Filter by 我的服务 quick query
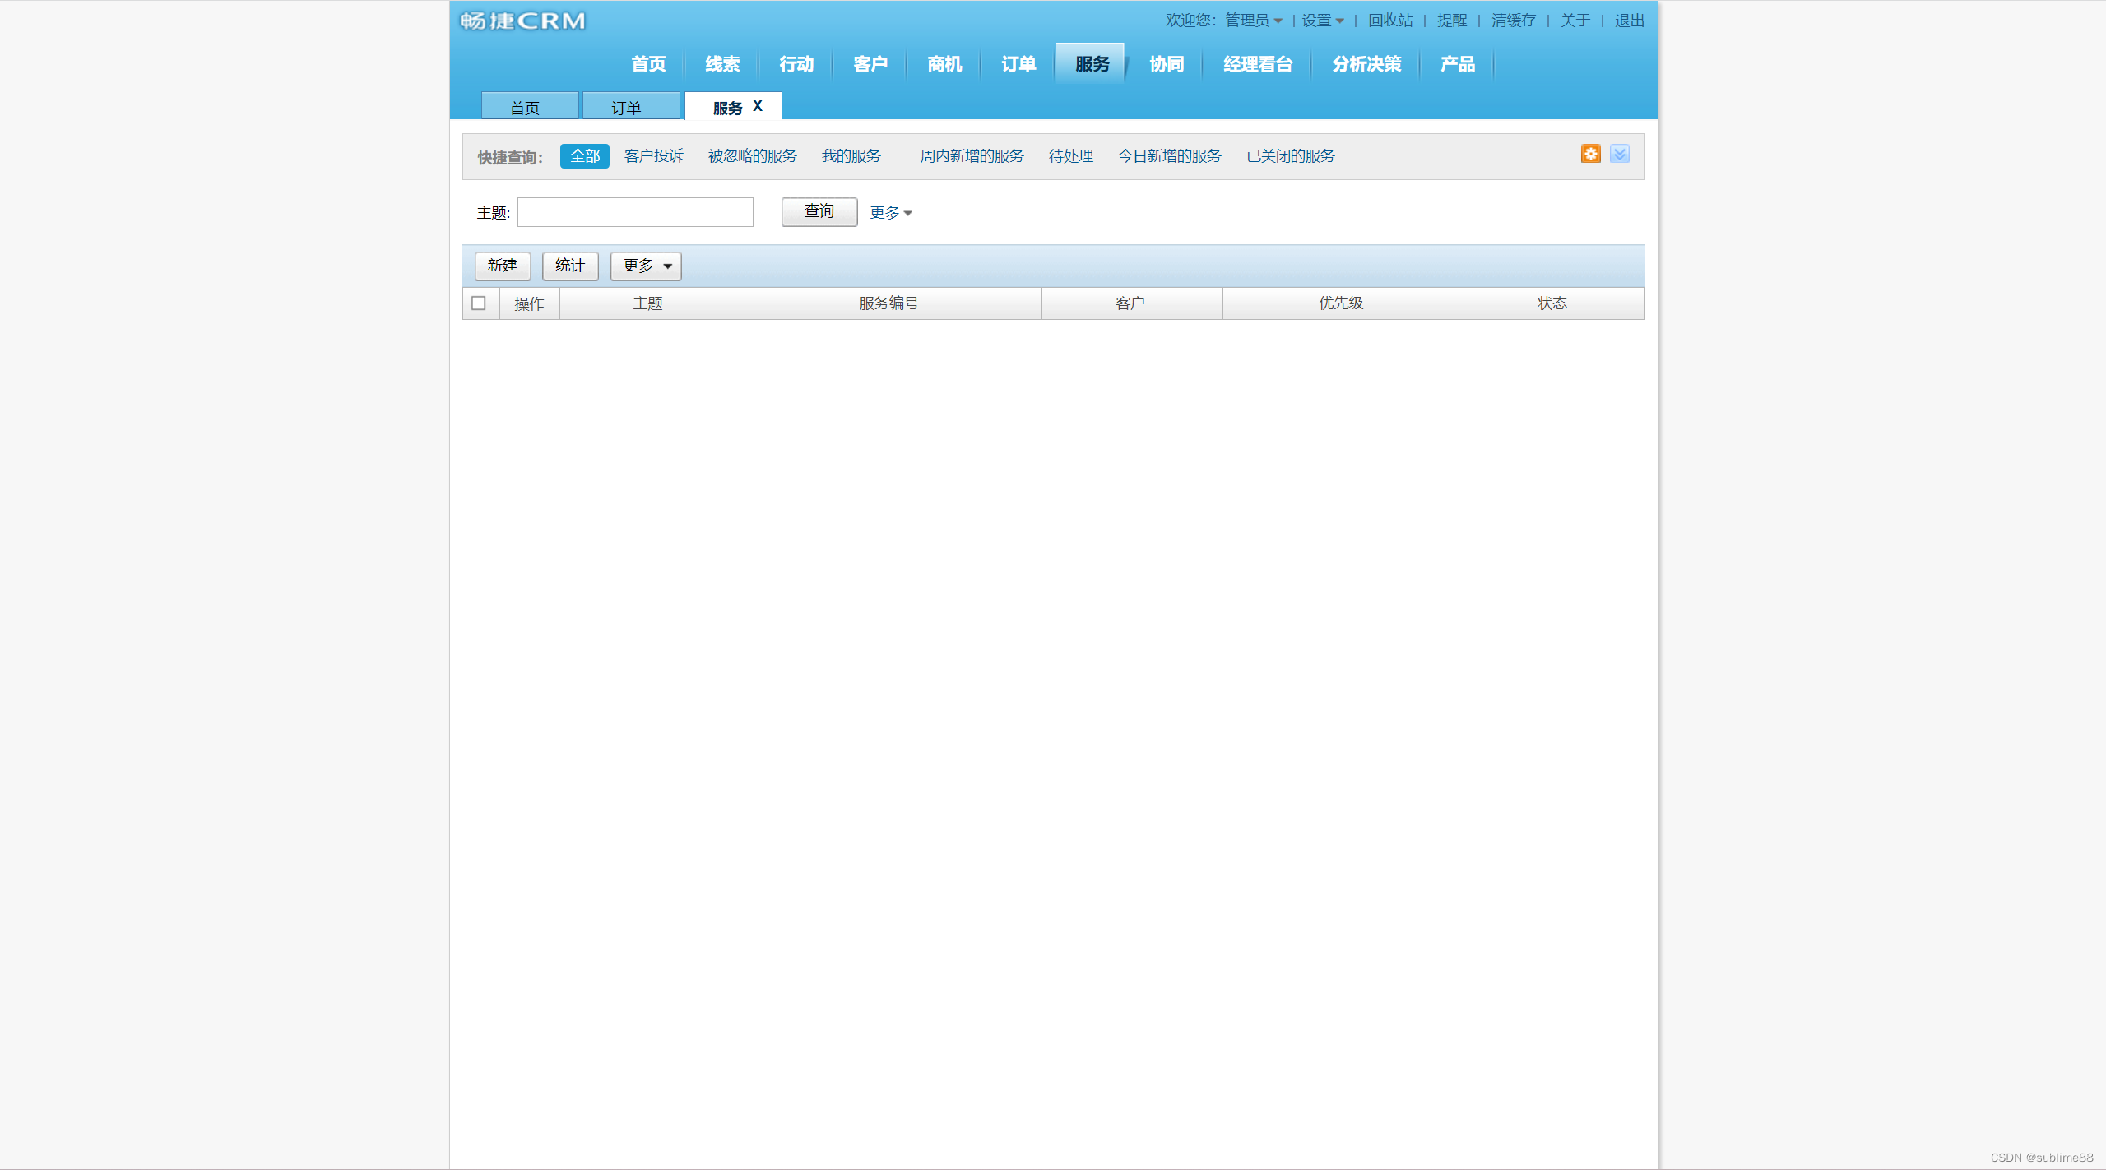This screenshot has height=1170, width=2106. point(851,156)
